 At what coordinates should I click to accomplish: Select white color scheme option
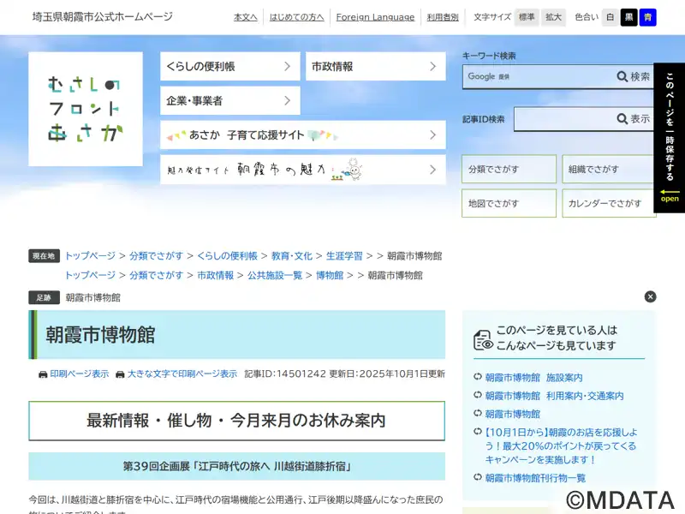pyautogui.click(x=610, y=17)
